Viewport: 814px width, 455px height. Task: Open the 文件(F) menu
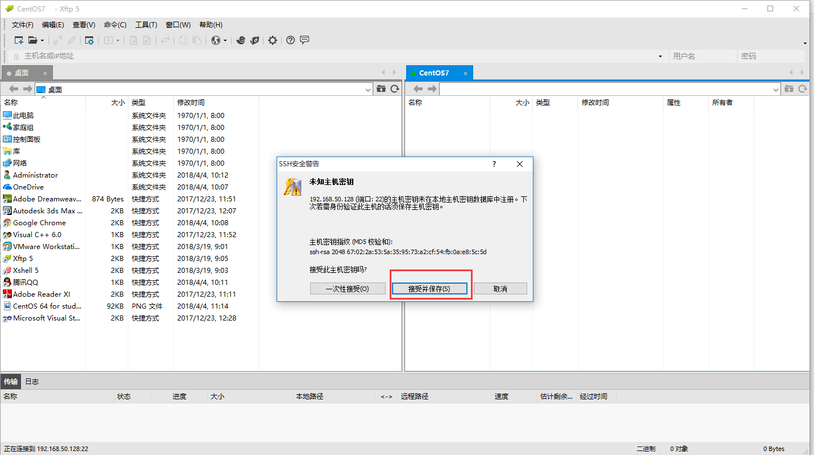coord(23,25)
